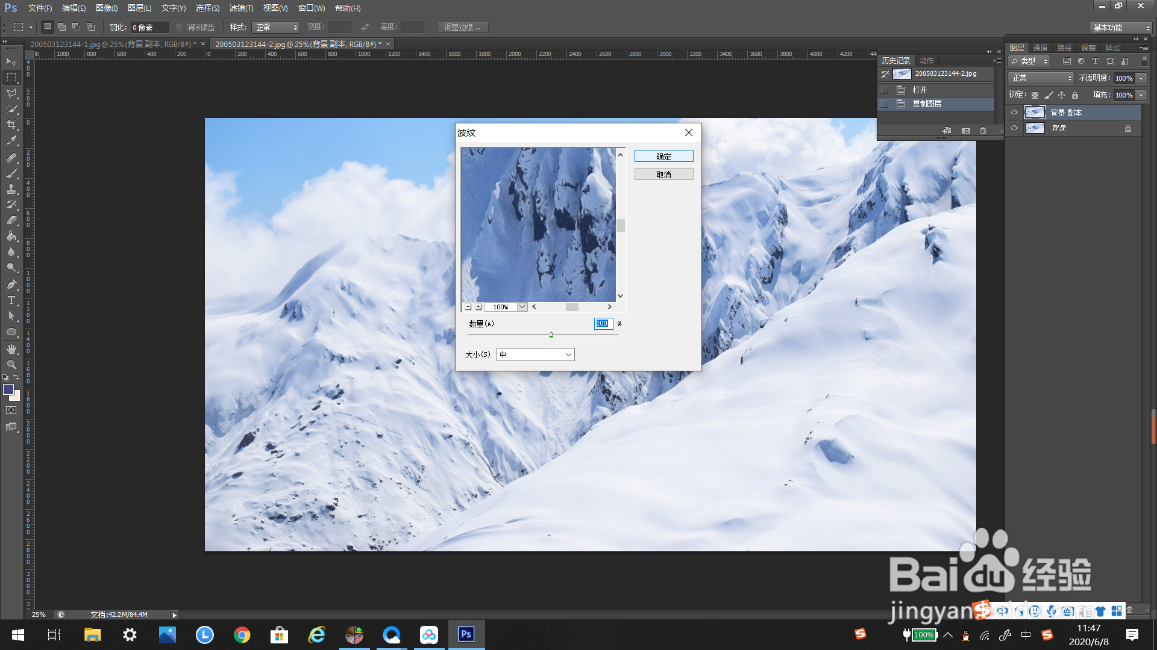Open the layer blend mode 正常 dropdown
1157x650 pixels.
1041,78
